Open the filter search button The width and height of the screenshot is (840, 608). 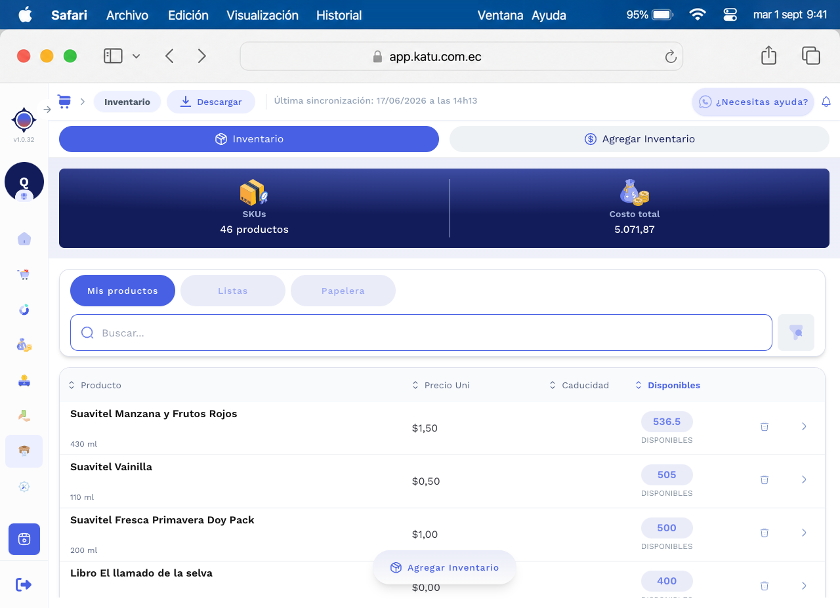796,333
